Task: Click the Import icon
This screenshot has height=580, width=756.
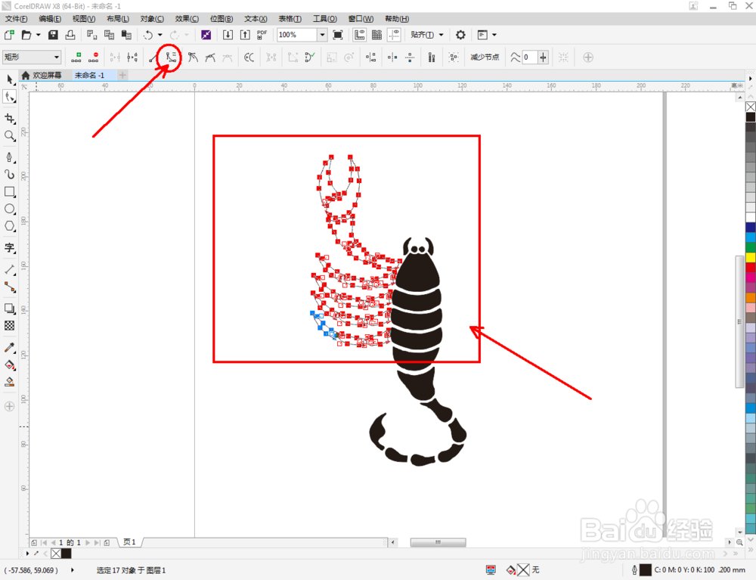Action: pyautogui.click(x=228, y=35)
